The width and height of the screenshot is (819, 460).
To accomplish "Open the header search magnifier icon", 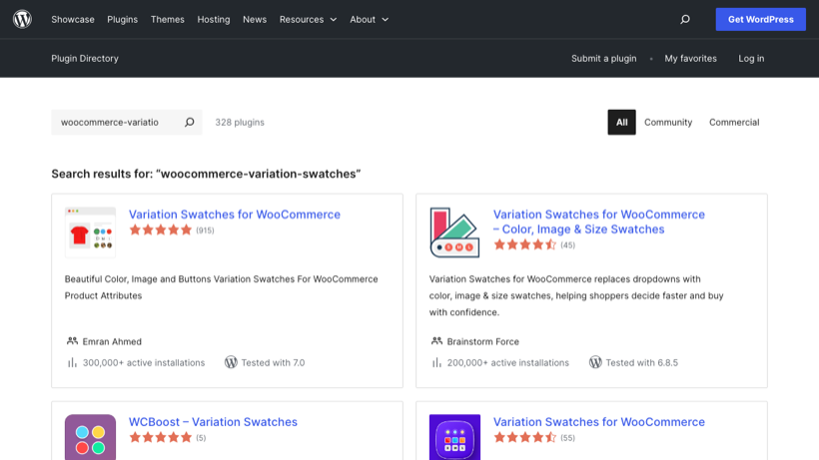I will pos(685,19).
